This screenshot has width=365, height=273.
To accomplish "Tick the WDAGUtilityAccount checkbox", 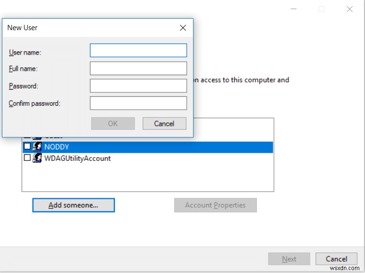I will pyautogui.click(x=27, y=158).
